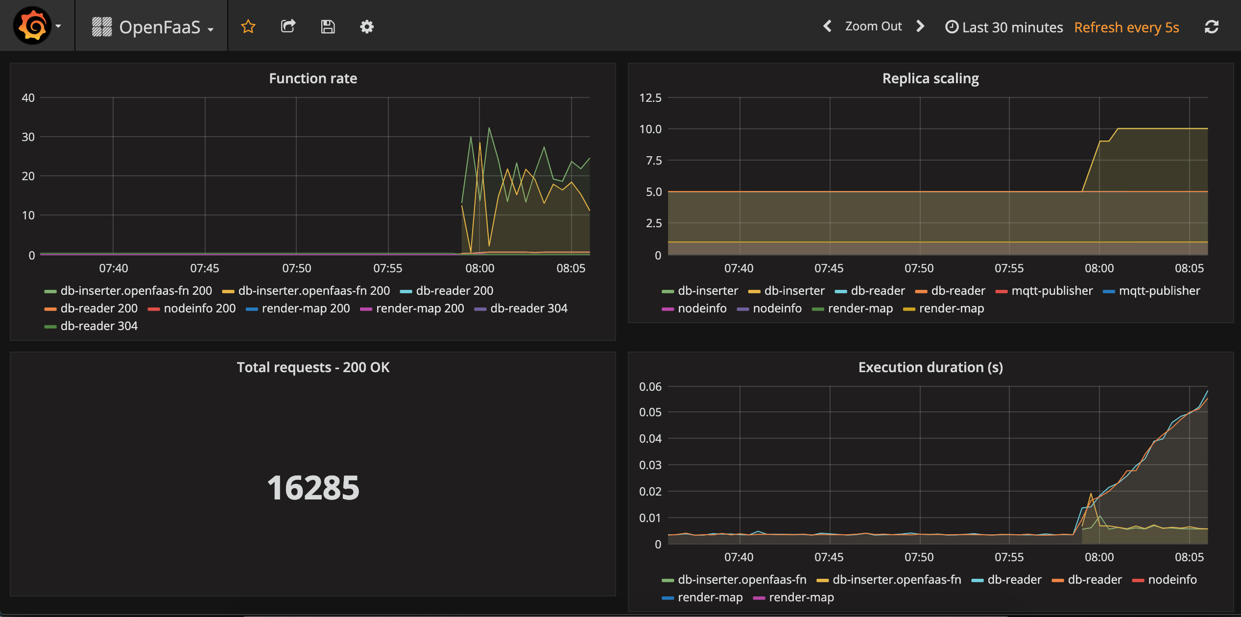Click 08:00 axis label in Function rate
Viewport: 1241px width, 617px height.
(479, 268)
